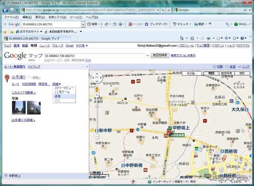Click the IE print icon
The width and height of the screenshot is (254, 186).
pyautogui.click(x=209, y=38)
